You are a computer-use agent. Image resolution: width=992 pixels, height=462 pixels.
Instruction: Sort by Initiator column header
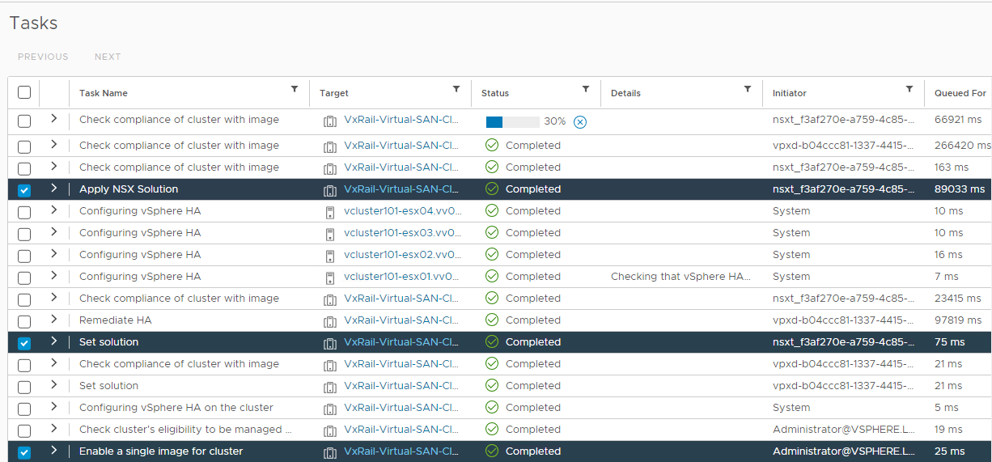click(790, 93)
